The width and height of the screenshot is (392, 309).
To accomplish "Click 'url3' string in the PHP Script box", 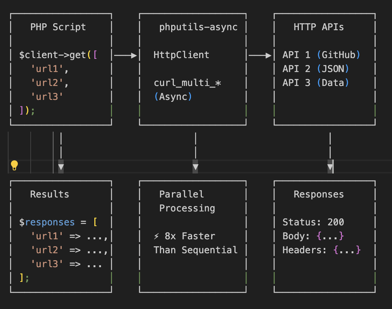I will coord(47,97).
